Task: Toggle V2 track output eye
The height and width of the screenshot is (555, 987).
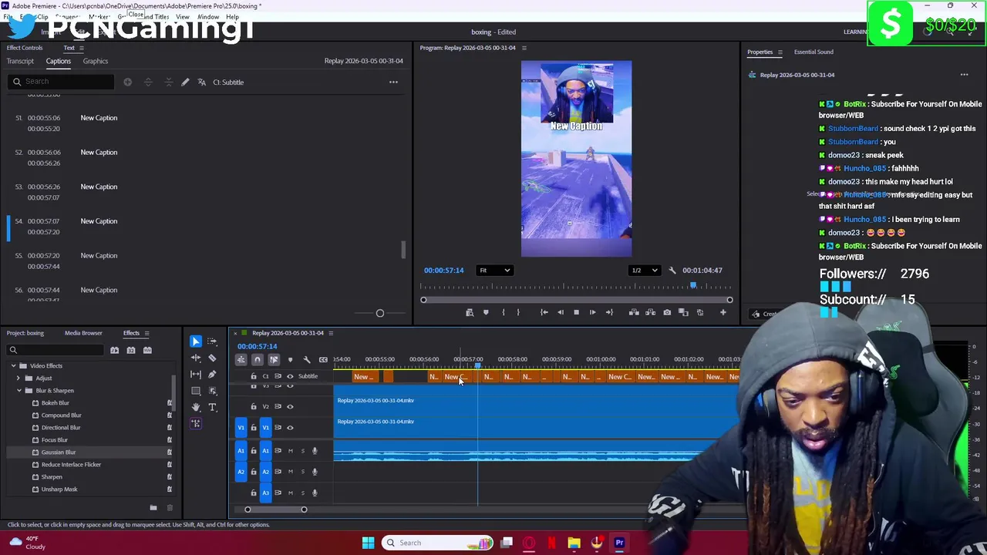Action: [x=290, y=406]
